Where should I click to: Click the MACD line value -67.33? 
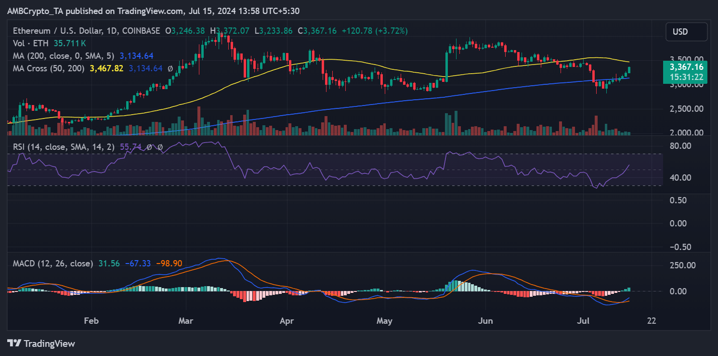pyautogui.click(x=138, y=264)
